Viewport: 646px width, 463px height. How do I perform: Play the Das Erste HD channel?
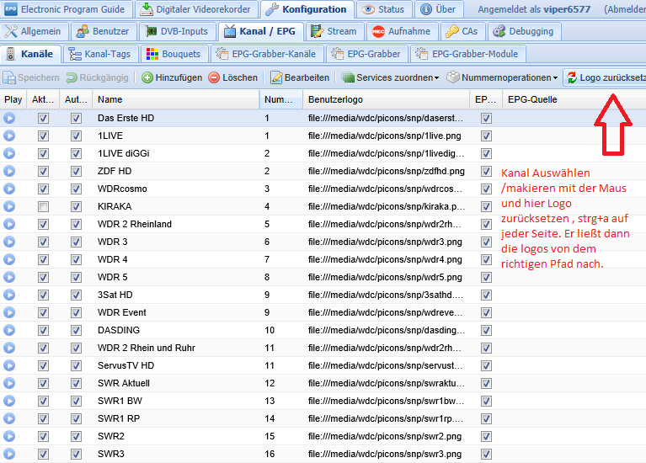[9, 118]
